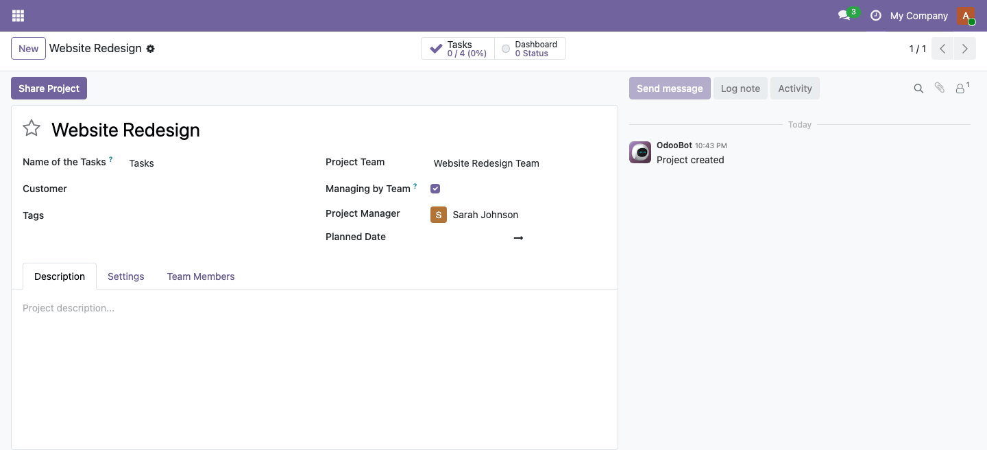987x450 pixels.
Task: Switch to the Description tab
Action: 60,276
